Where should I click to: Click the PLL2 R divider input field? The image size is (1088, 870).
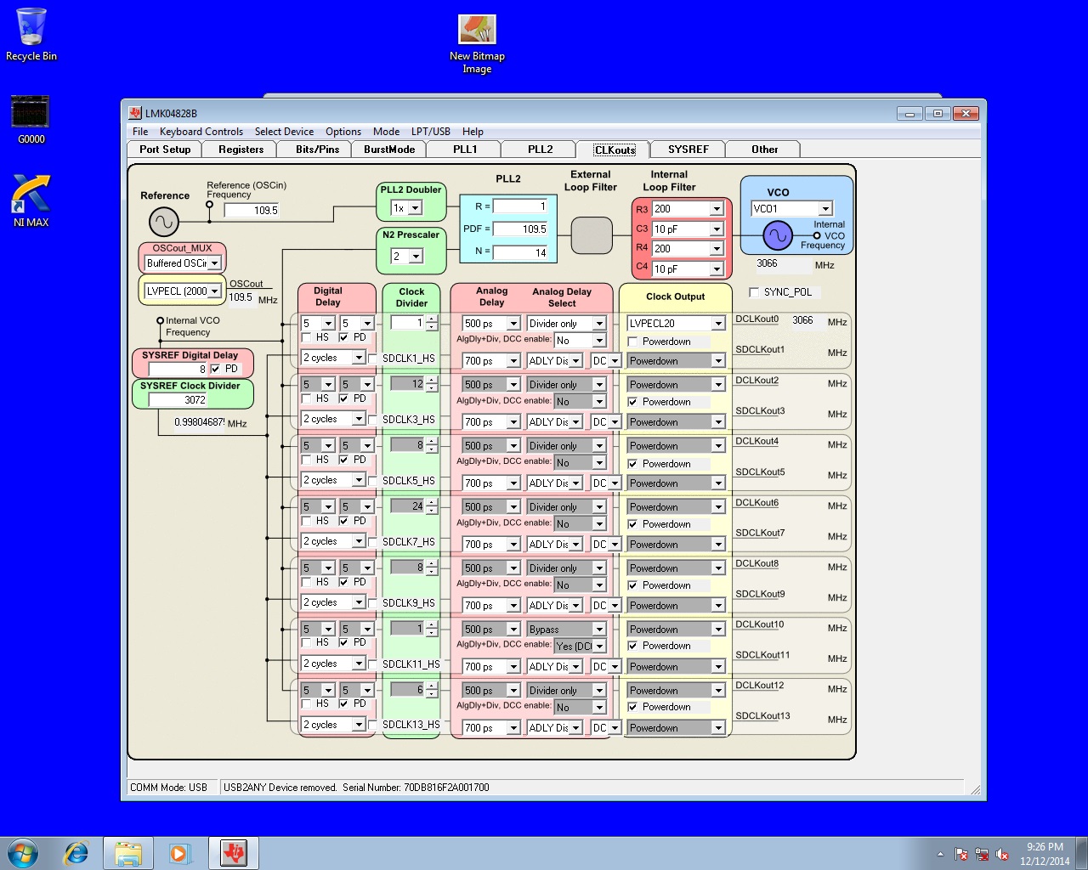click(520, 206)
